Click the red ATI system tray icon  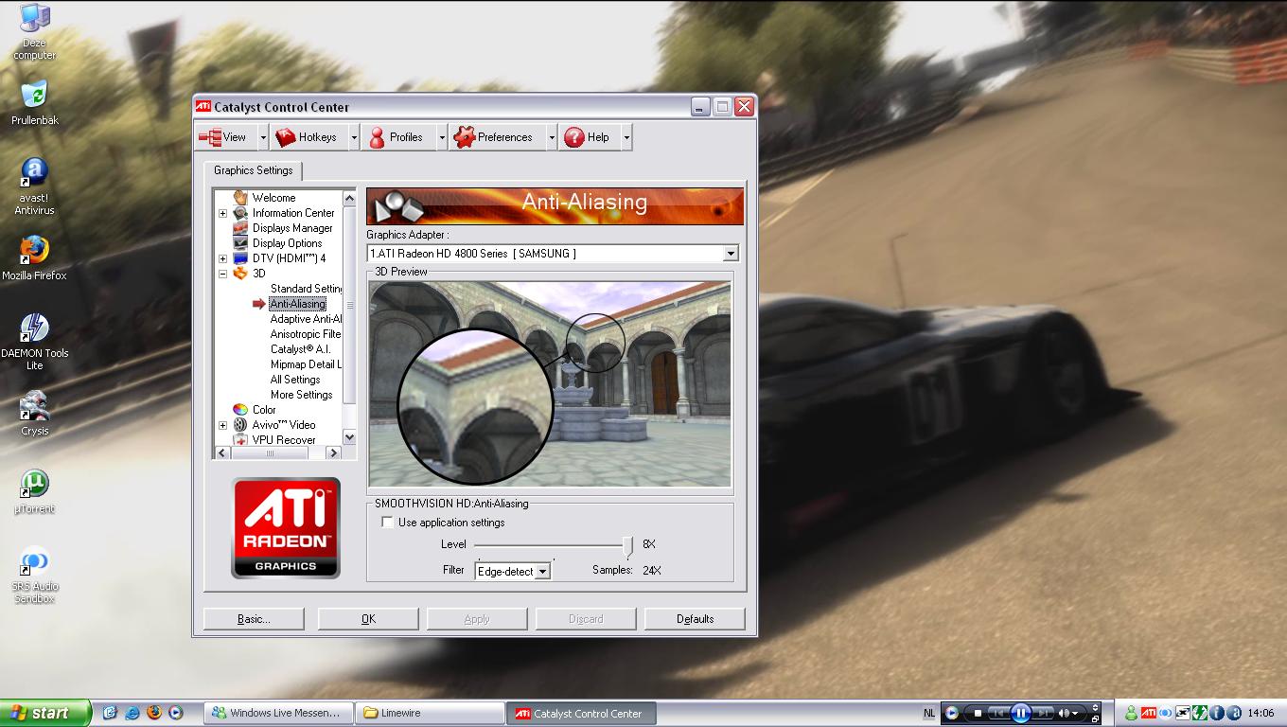1148,713
